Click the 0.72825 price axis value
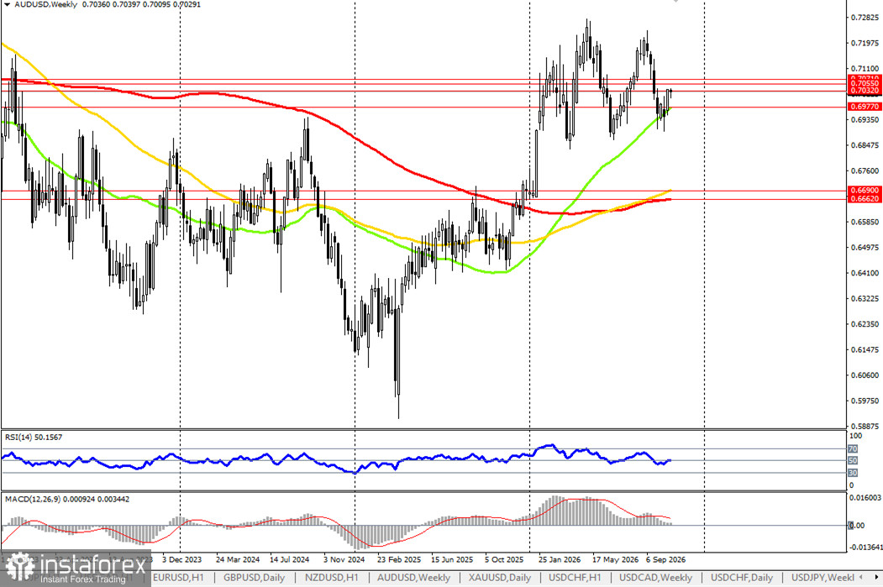 pos(865,18)
